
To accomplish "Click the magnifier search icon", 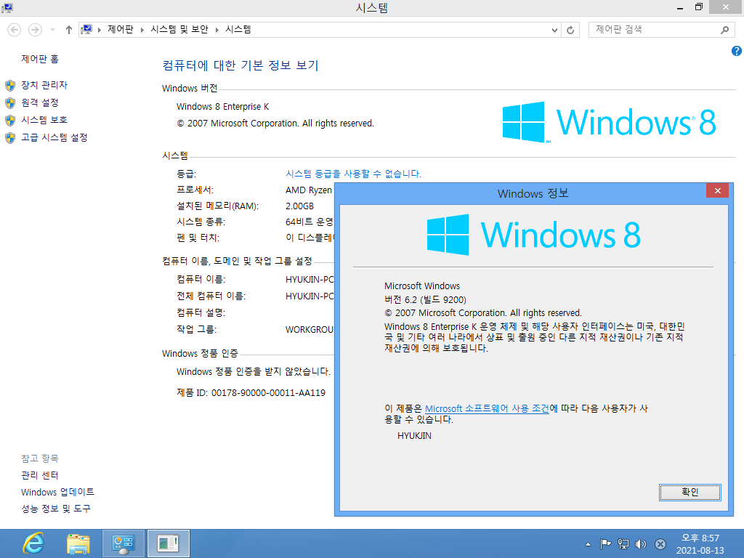I will [724, 30].
